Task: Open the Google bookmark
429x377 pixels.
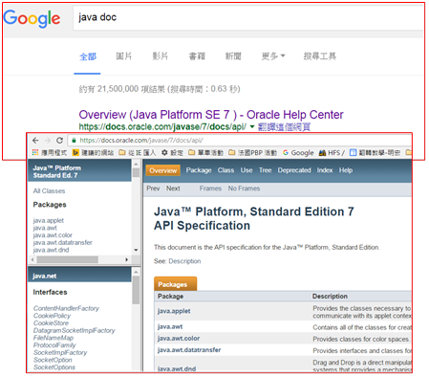Action: pyautogui.click(x=298, y=153)
